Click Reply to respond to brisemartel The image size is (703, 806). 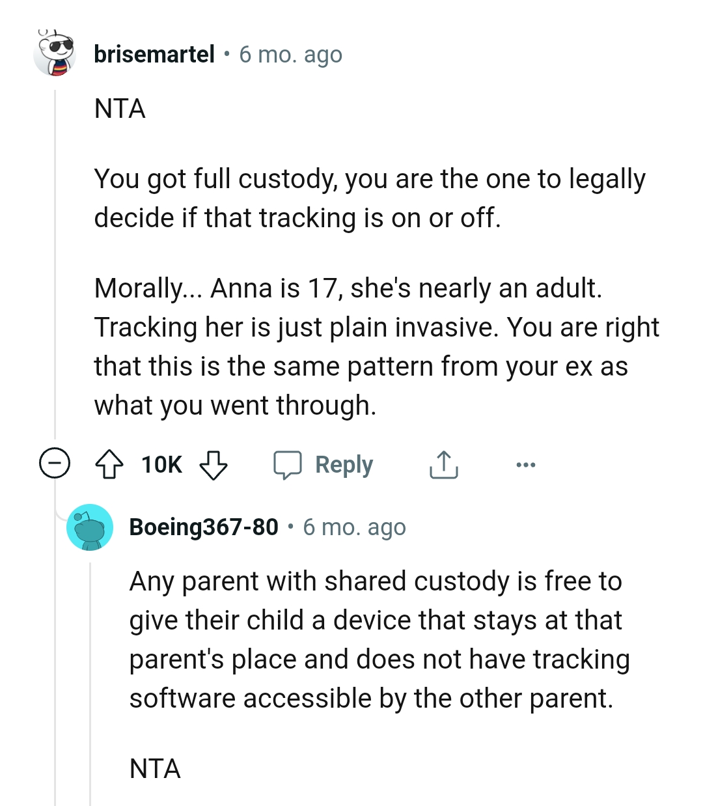344,464
